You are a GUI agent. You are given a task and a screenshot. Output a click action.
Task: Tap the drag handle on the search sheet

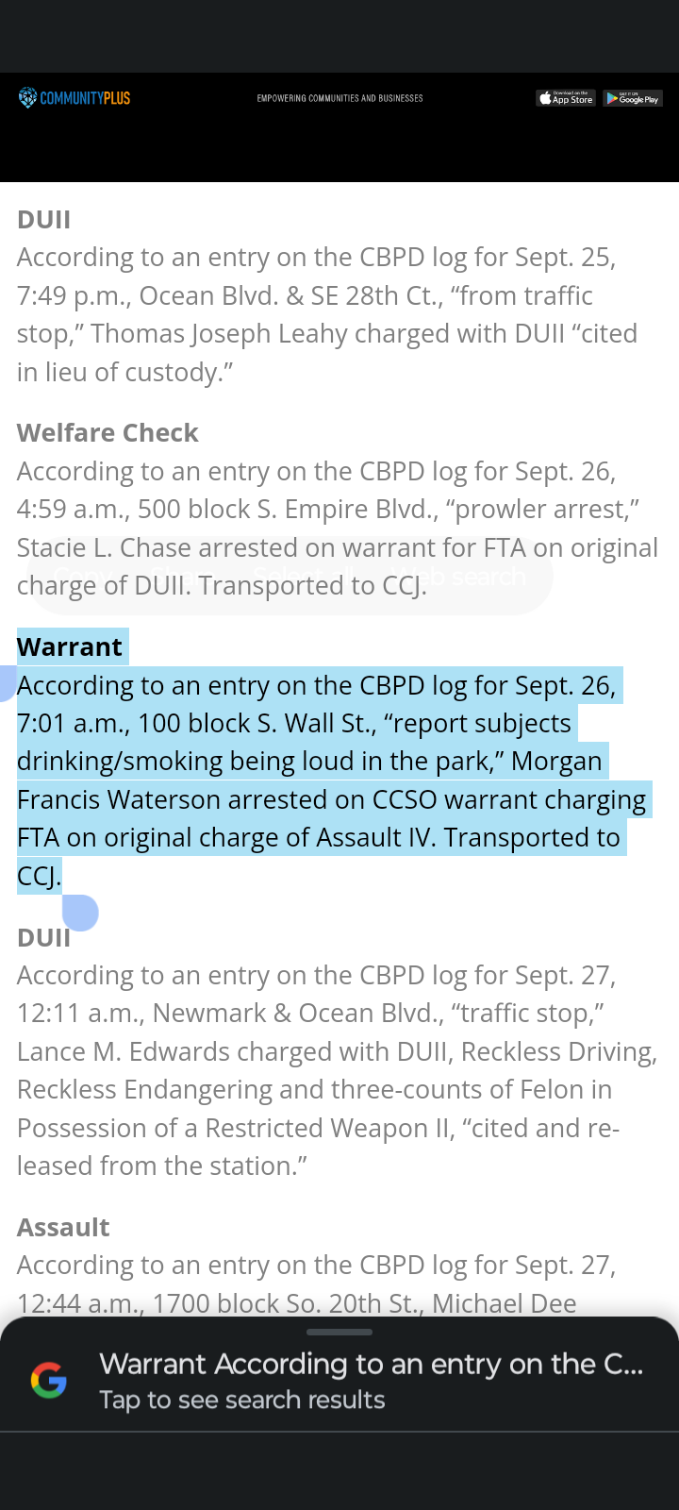[x=339, y=1332]
